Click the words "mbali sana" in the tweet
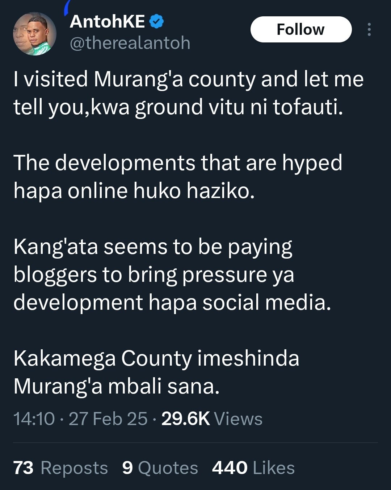The height and width of the screenshot is (490, 391). [x=164, y=386]
